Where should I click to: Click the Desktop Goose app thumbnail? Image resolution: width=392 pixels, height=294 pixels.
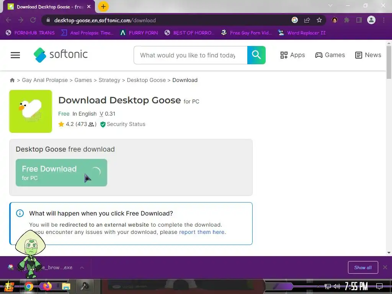pos(31,111)
